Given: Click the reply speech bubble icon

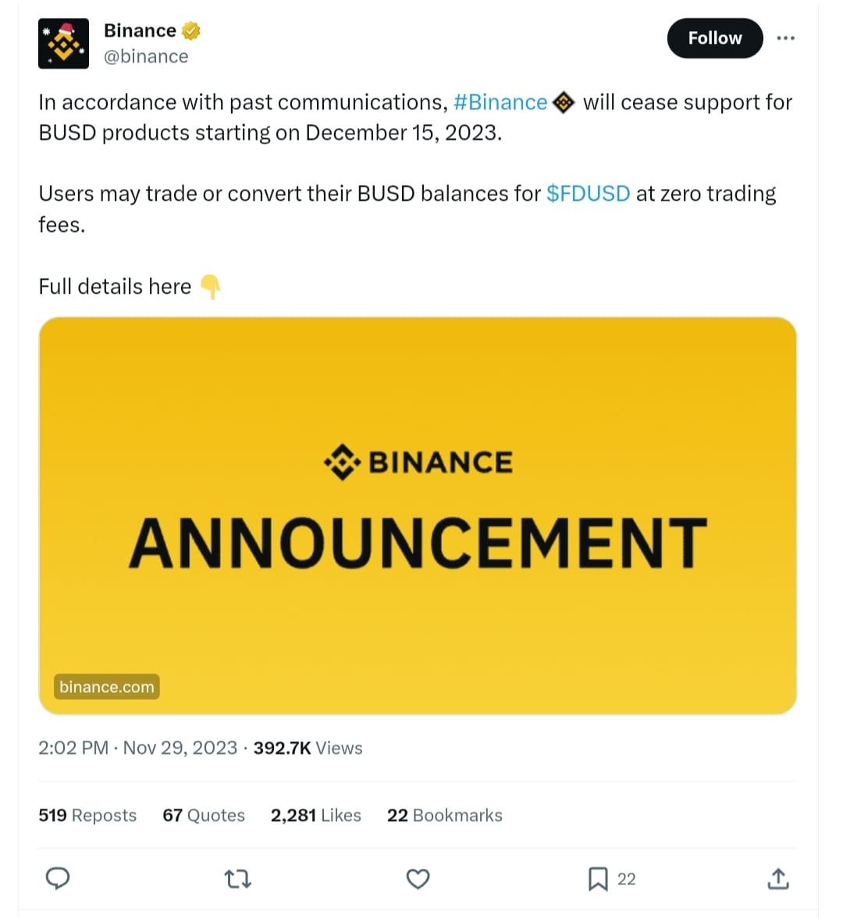Looking at the screenshot, I should (x=58, y=879).
